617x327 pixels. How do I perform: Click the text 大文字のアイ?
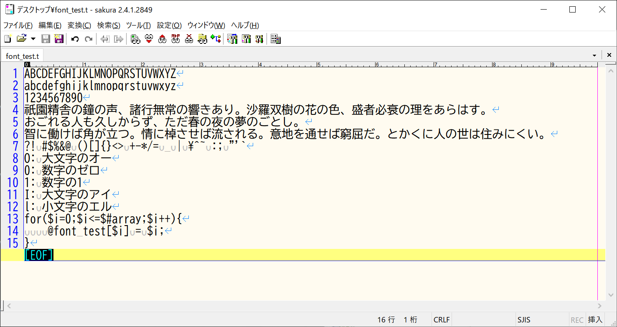[77, 195]
